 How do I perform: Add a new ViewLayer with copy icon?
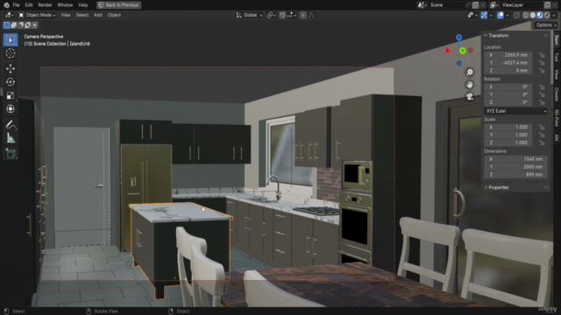547,5
